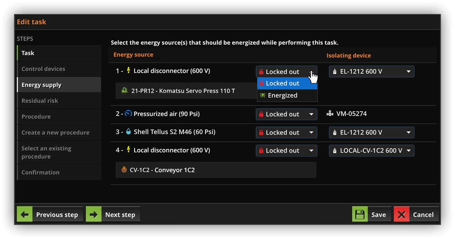Click the location pin icon beside CV-1C2

click(124, 170)
